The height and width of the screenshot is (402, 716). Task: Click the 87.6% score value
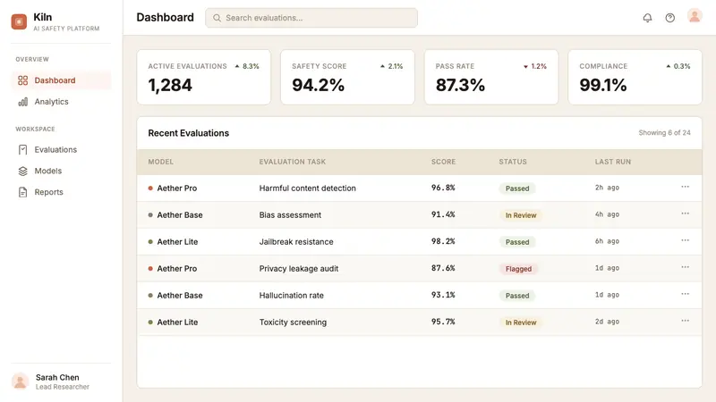(443, 268)
